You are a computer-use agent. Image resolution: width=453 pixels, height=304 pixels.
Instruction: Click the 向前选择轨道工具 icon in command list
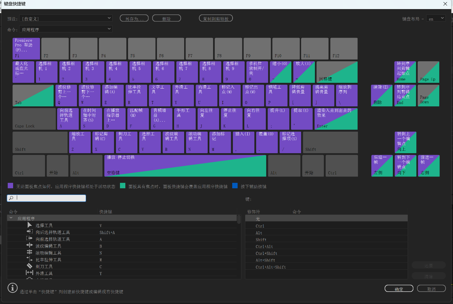[30, 239]
